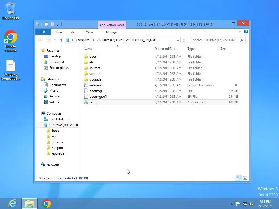Select the efi folder in file list
The height and width of the screenshot is (209, 279).
click(161, 62)
